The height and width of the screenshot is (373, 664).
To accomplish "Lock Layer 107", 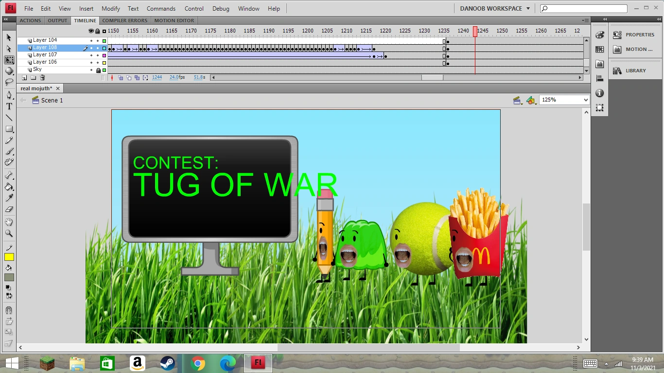I will point(97,54).
